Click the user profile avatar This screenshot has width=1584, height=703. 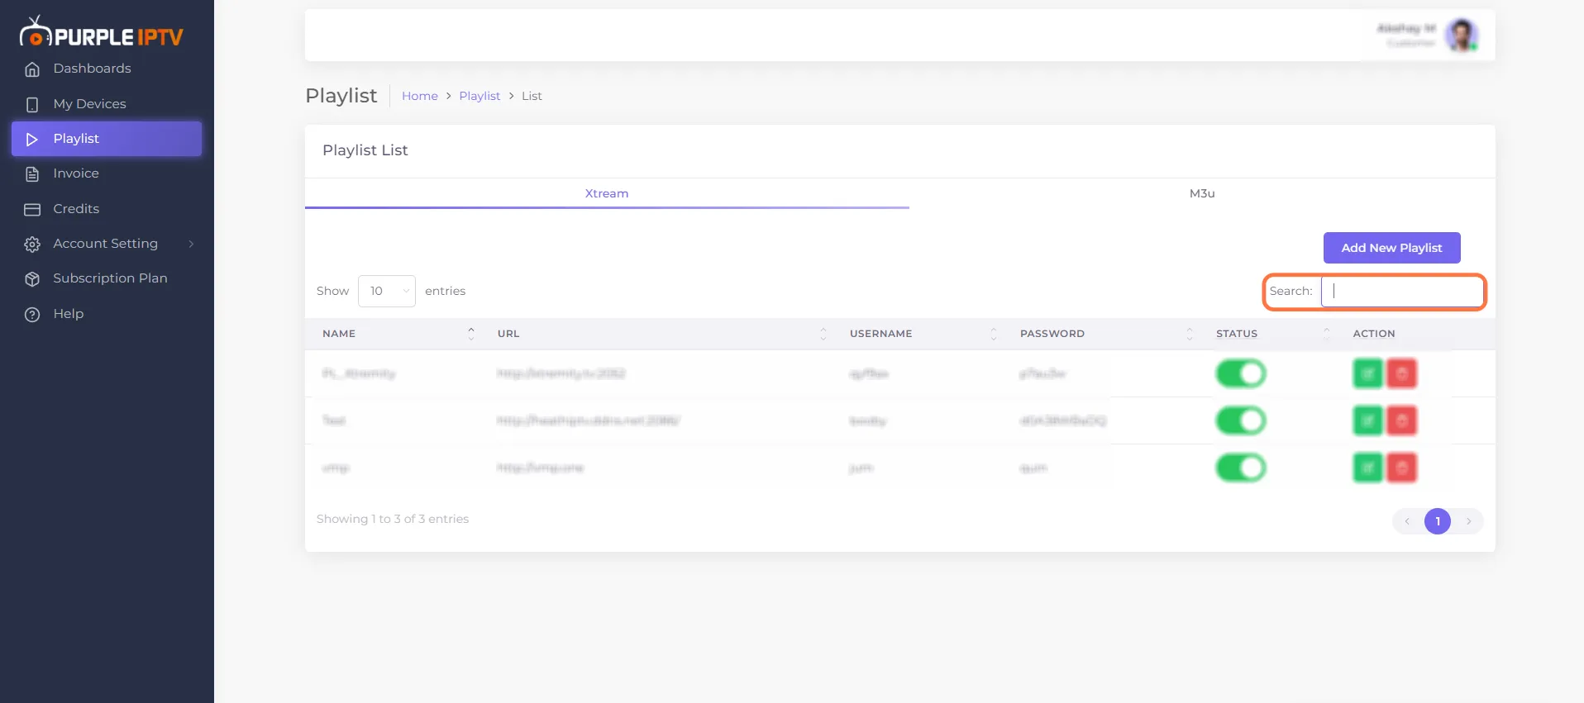(x=1462, y=35)
